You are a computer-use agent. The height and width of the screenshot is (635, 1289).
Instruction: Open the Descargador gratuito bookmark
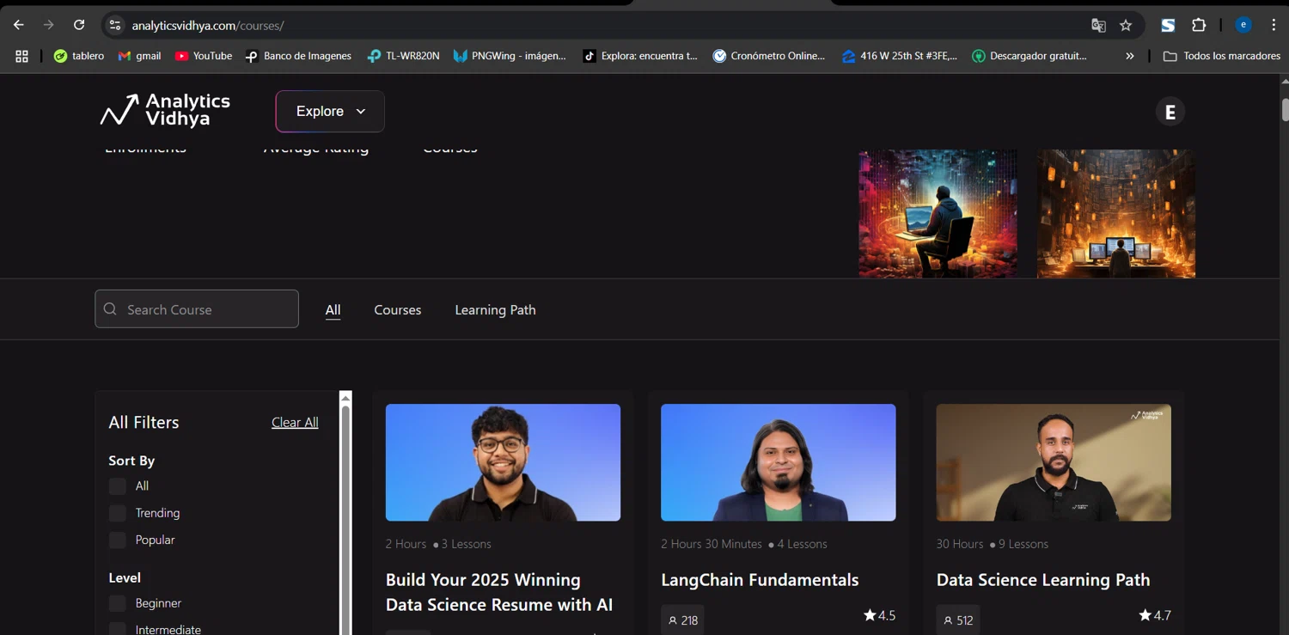click(x=1029, y=56)
